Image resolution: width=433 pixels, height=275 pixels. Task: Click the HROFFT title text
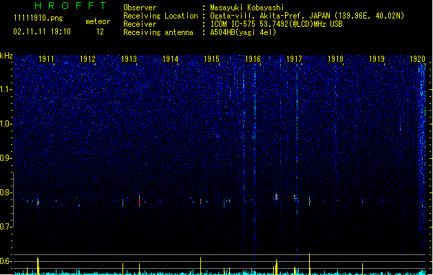coord(70,5)
